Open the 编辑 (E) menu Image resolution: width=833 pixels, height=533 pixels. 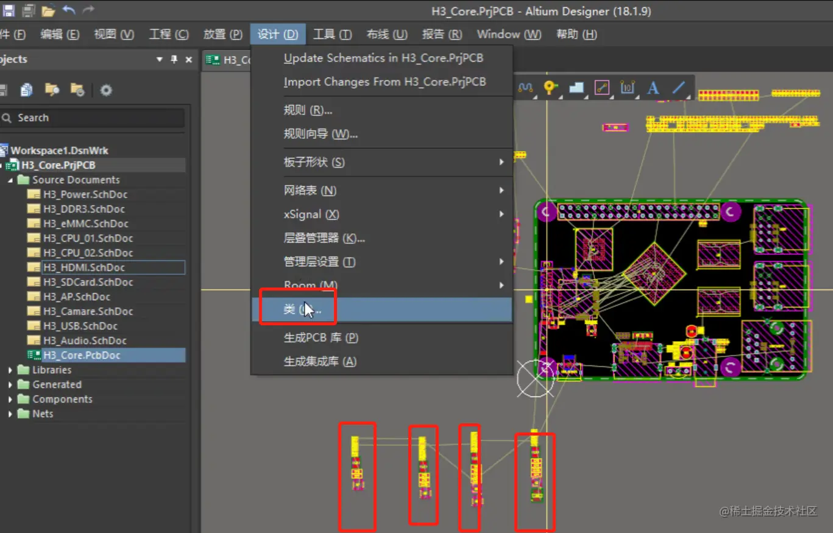(60, 34)
